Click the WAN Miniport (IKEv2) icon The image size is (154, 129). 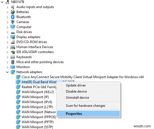click(x=18, y=92)
